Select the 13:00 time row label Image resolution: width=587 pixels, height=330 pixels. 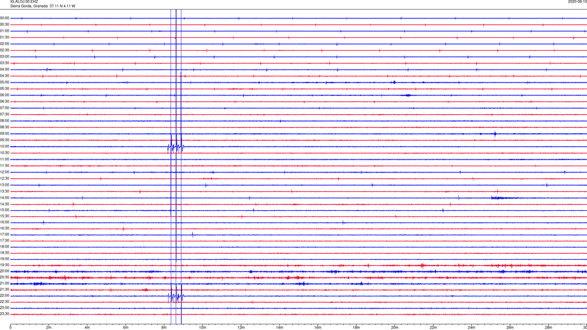5,185
